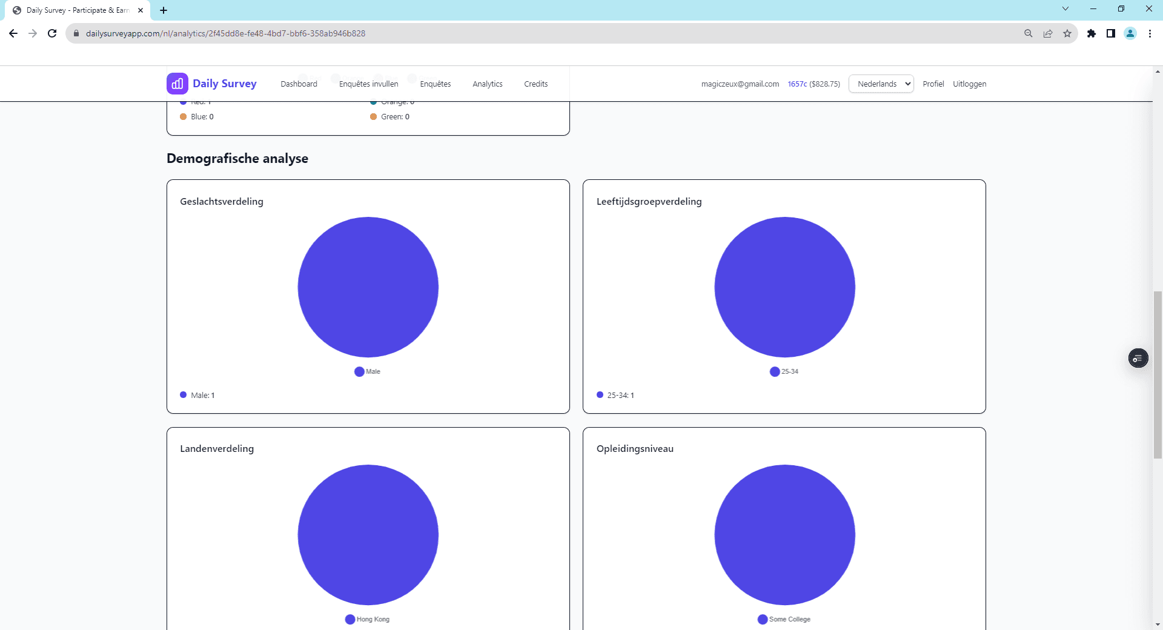Open the browser profile avatar icon
Viewport: 1163px width, 630px height.
point(1130,33)
